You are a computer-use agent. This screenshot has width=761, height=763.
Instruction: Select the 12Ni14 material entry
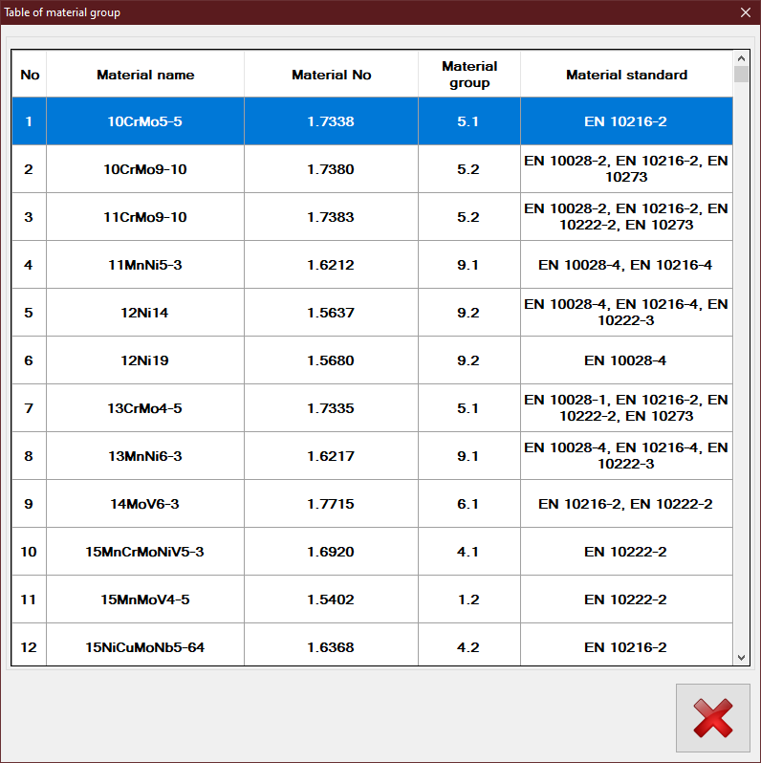[x=145, y=313]
